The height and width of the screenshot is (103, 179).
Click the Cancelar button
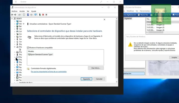coord(99,79)
